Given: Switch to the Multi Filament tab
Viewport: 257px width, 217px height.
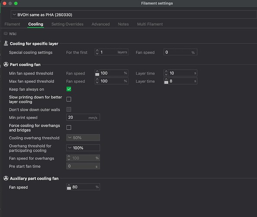Looking at the screenshot, I should (x=150, y=24).
